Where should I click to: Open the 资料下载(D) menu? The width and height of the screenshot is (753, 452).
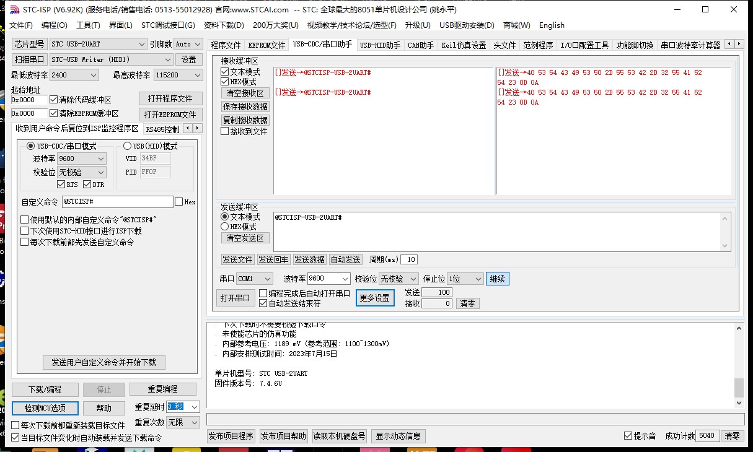click(224, 25)
